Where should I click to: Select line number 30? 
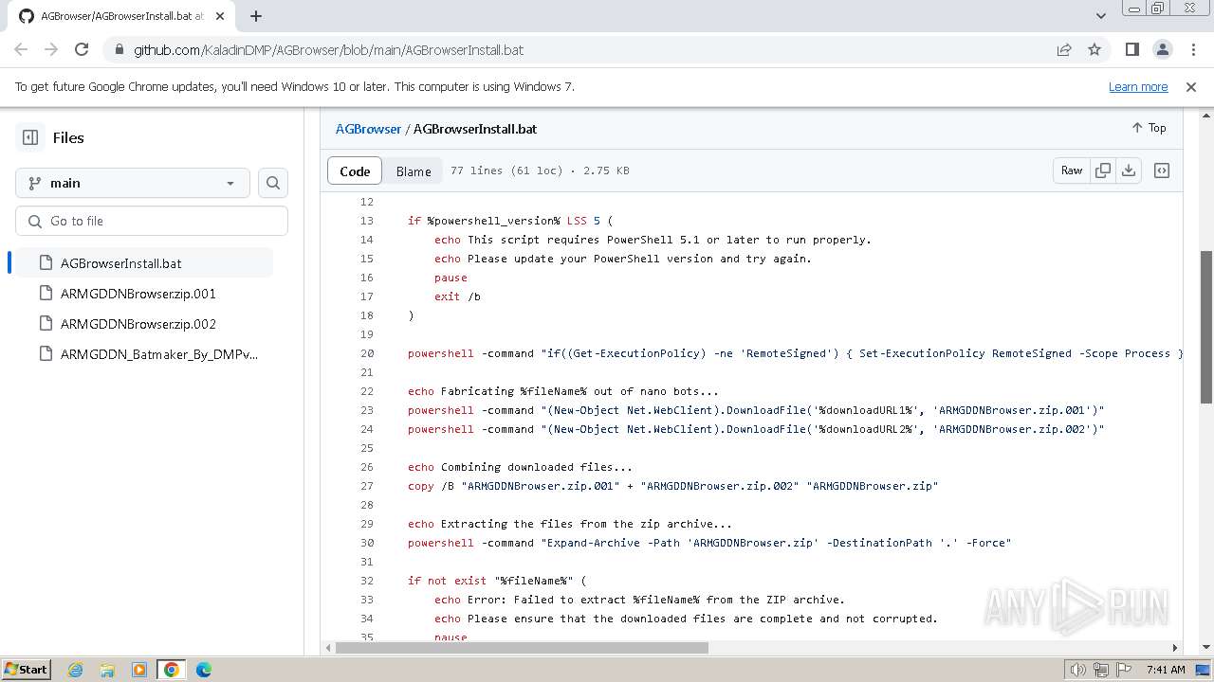tap(366, 543)
